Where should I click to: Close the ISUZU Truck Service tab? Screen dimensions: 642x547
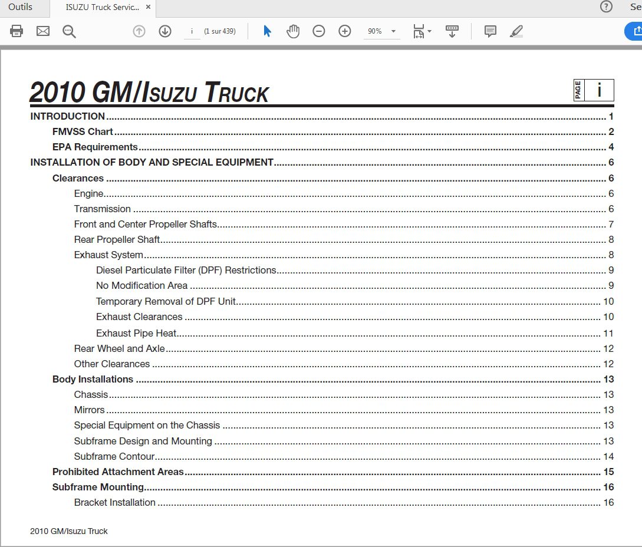148,7
